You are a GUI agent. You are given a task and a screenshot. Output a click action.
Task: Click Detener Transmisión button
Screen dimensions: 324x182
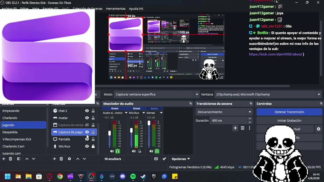(x=289, y=112)
